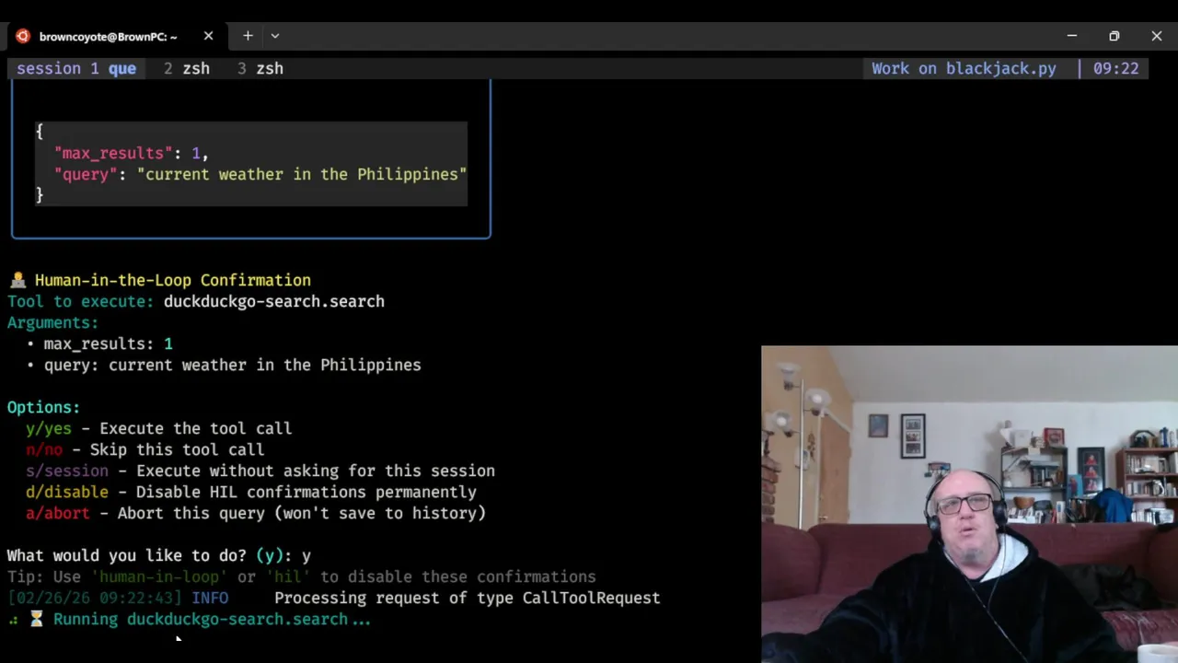Click the Ubuntu icon on the terminal tab
Image resolution: width=1178 pixels, height=663 pixels.
(x=23, y=36)
